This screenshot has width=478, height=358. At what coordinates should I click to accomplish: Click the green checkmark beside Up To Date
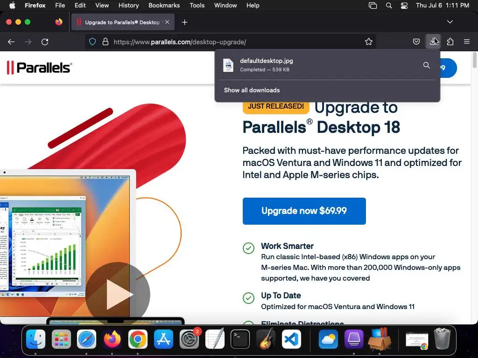[x=248, y=298]
